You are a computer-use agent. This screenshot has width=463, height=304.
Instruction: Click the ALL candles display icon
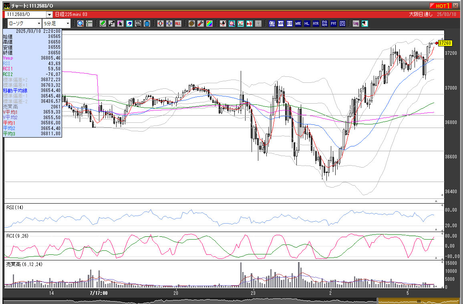pos(178,24)
